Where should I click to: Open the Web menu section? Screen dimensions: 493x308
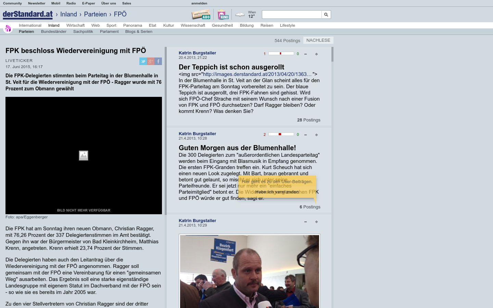point(96,25)
